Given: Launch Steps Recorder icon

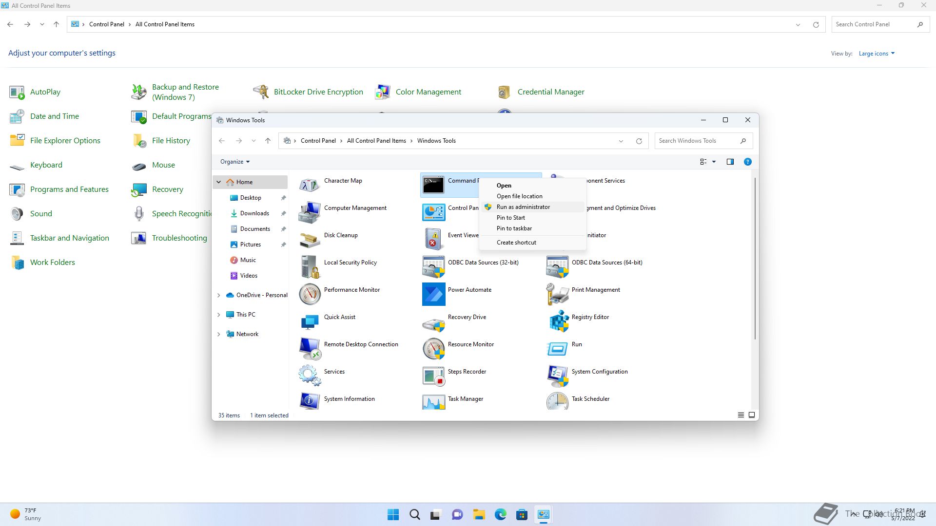Looking at the screenshot, I should [433, 376].
